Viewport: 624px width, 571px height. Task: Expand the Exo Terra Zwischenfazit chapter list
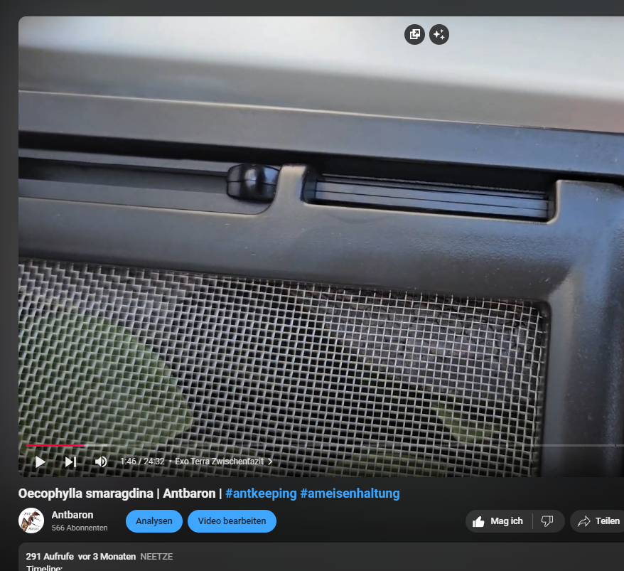pos(223,461)
